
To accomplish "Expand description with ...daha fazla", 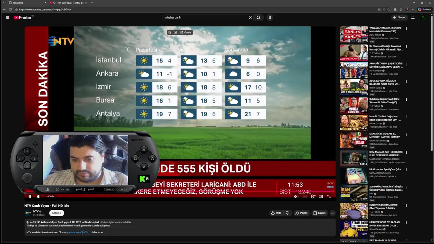I will click(96, 232).
